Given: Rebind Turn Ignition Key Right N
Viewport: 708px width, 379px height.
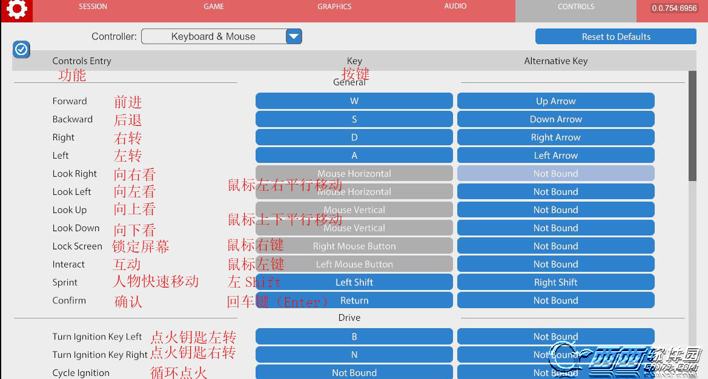Looking at the screenshot, I should point(354,355).
